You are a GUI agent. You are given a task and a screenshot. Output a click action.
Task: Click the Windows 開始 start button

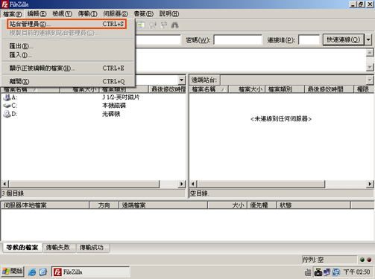(x=13, y=272)
